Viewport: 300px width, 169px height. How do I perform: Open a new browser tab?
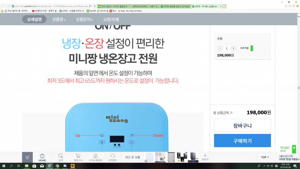225,6
